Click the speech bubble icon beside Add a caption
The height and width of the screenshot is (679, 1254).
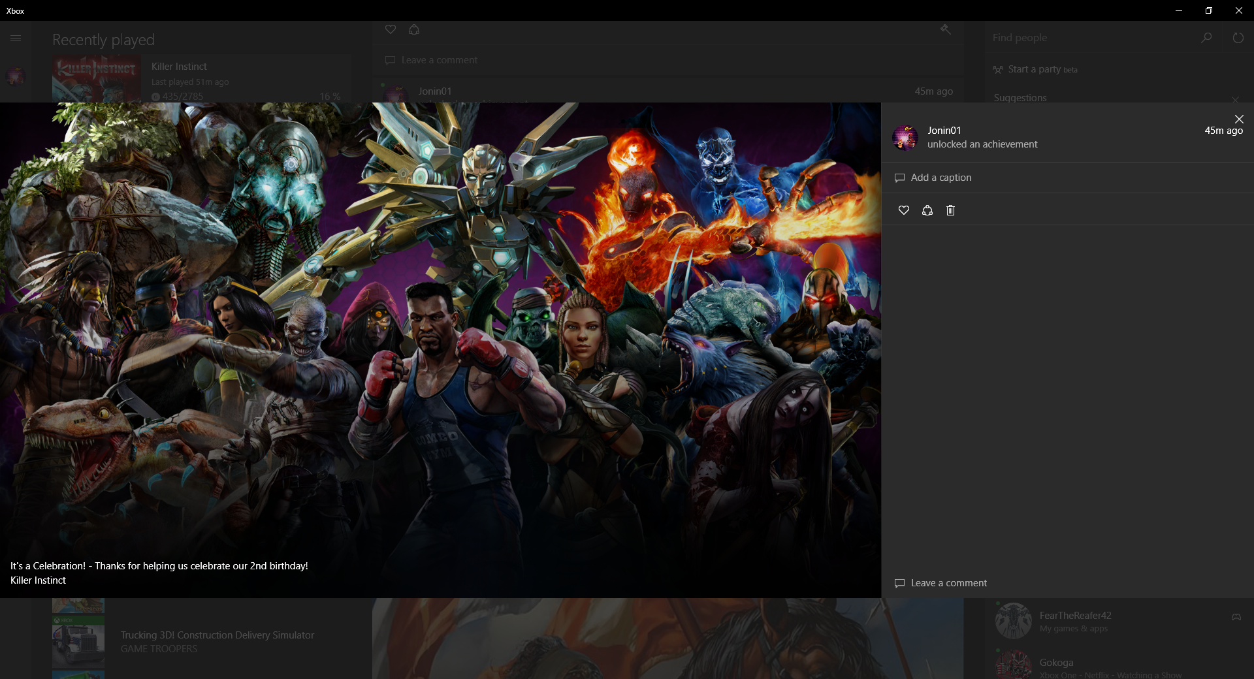[x=899, y=178]
